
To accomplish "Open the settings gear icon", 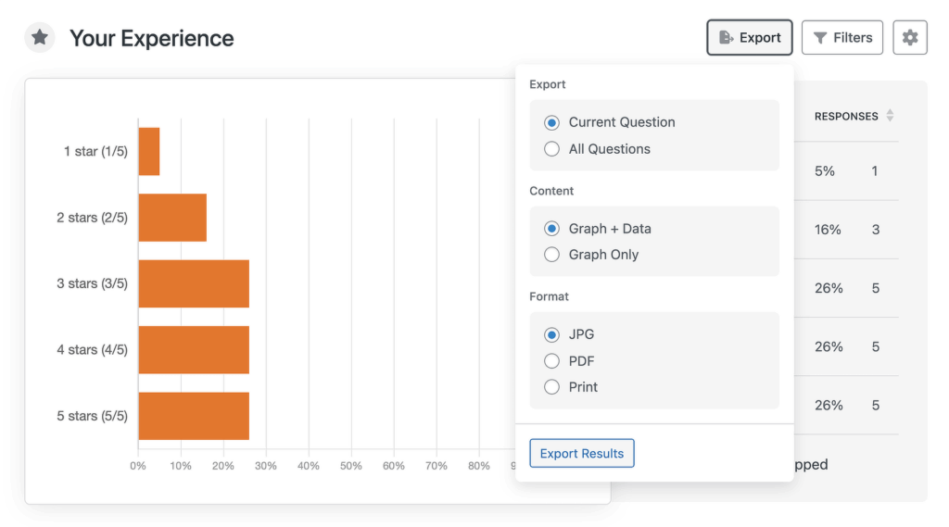I will pyautogui.click(x=910, y=38).
